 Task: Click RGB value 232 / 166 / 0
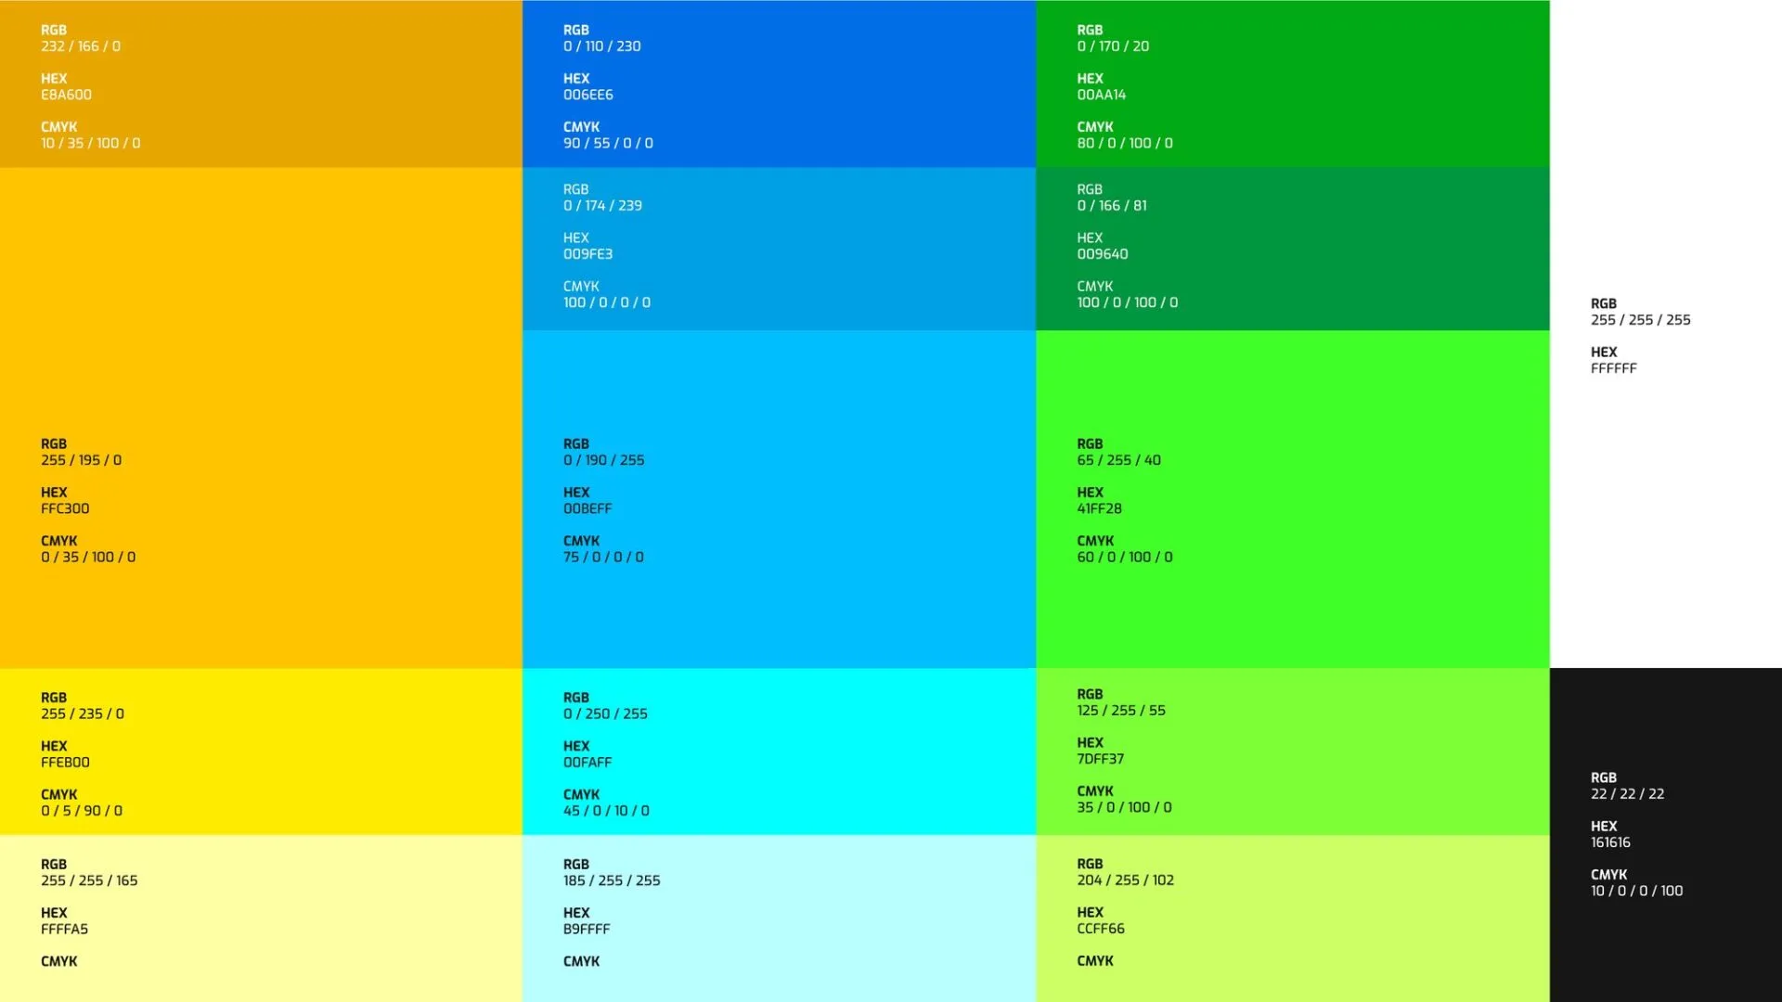point(81,46)
